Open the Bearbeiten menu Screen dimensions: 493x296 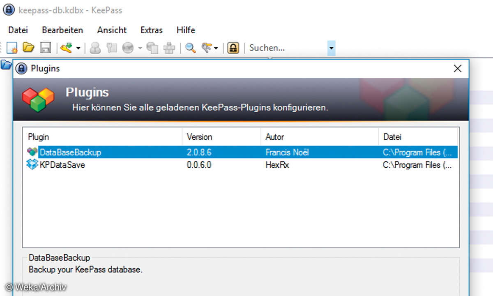pyautogui.click(x=62, y=30)
